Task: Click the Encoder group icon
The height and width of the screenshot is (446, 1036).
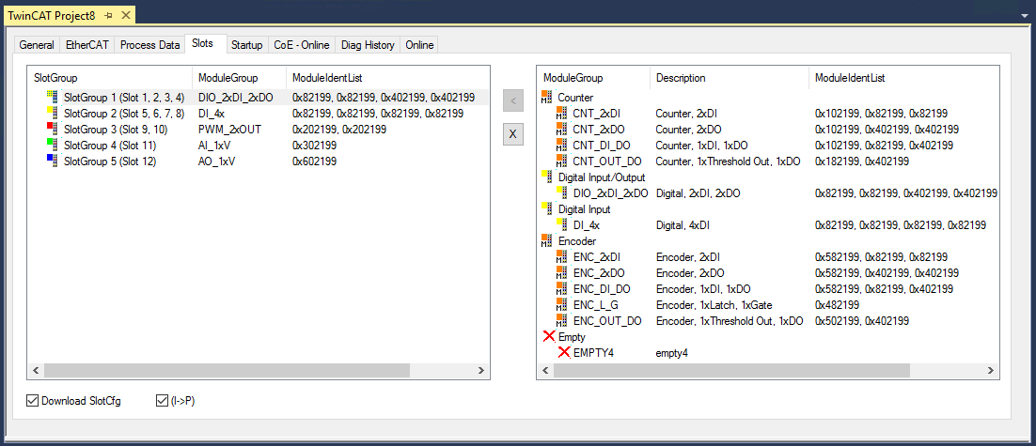Action: pyautogui.click(x=547, y=240)
